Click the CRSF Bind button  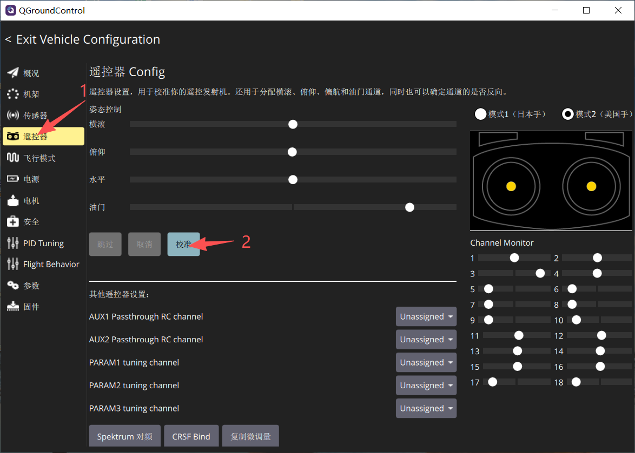point(191,436)
